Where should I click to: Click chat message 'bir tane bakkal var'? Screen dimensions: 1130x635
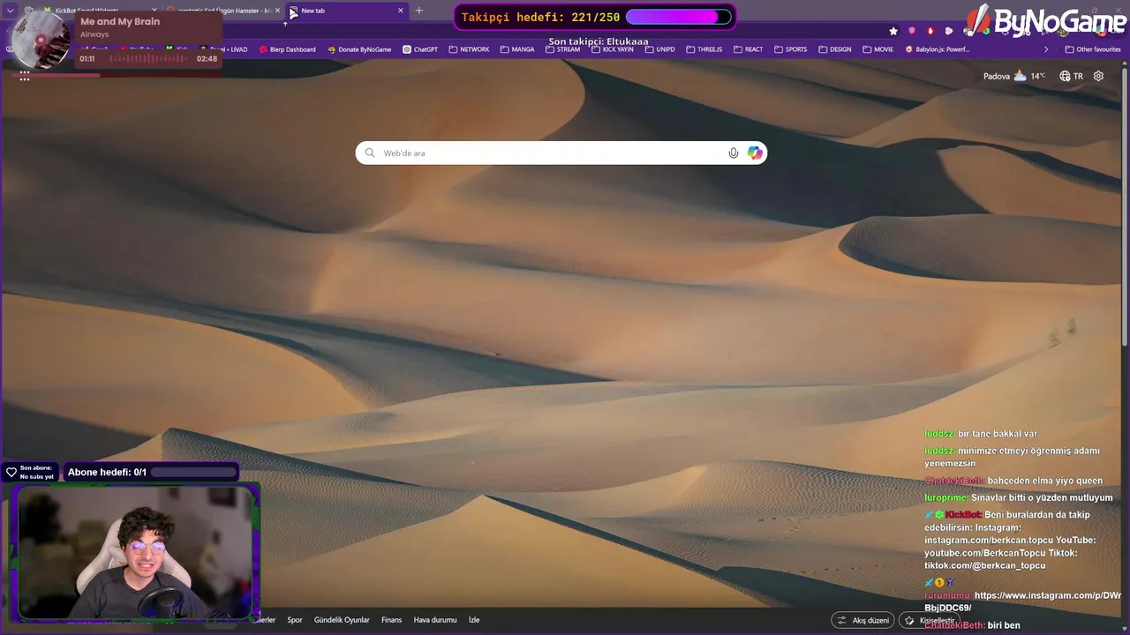[998, 434]
